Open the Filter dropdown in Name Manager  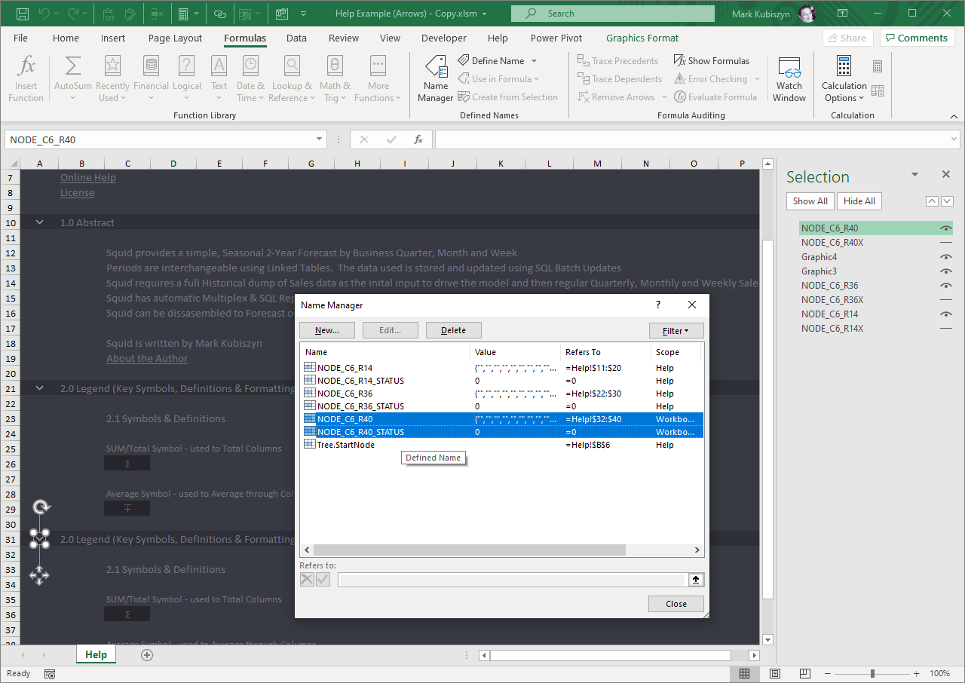point(675,331)
